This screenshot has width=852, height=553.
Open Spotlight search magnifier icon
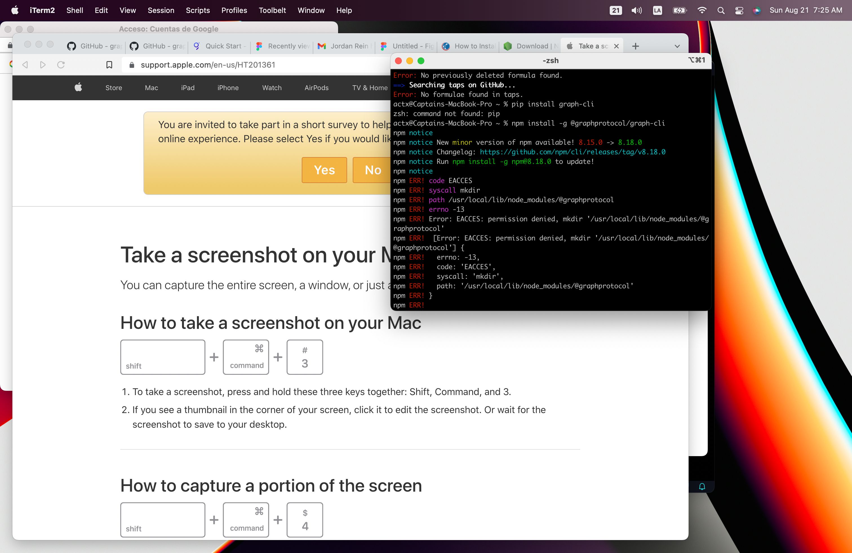click(721, 10)
